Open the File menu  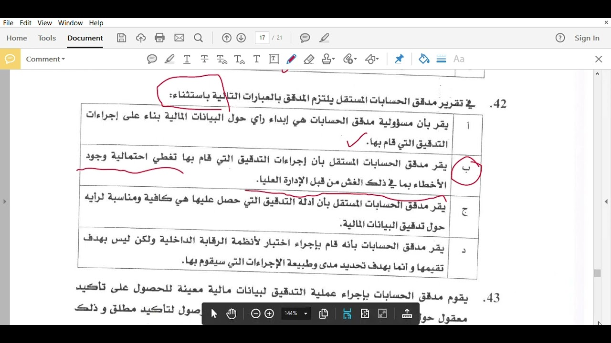coord(8,23)
